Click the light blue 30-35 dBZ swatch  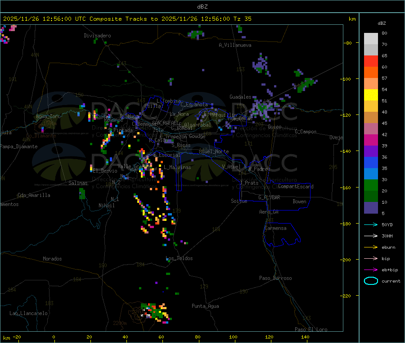coord(371,174)
